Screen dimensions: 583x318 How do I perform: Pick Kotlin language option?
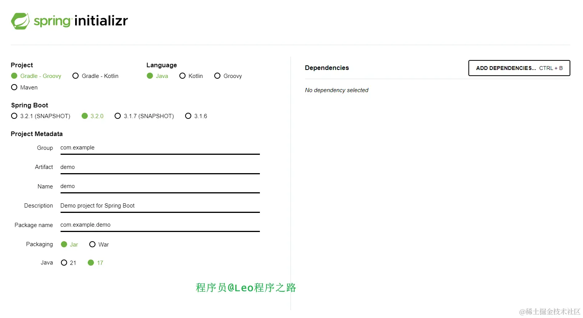(x=191, y=76)
